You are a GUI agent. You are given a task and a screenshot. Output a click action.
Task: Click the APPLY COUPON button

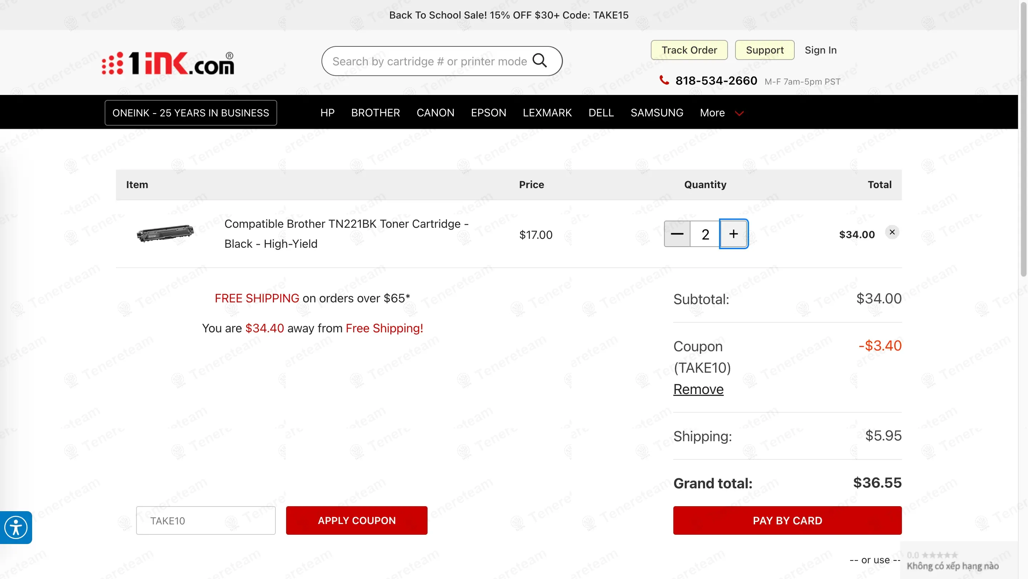356,520
